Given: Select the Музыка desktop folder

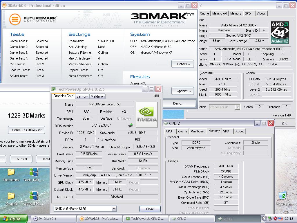Looking at the screenshot, I should tap(11, 199).
